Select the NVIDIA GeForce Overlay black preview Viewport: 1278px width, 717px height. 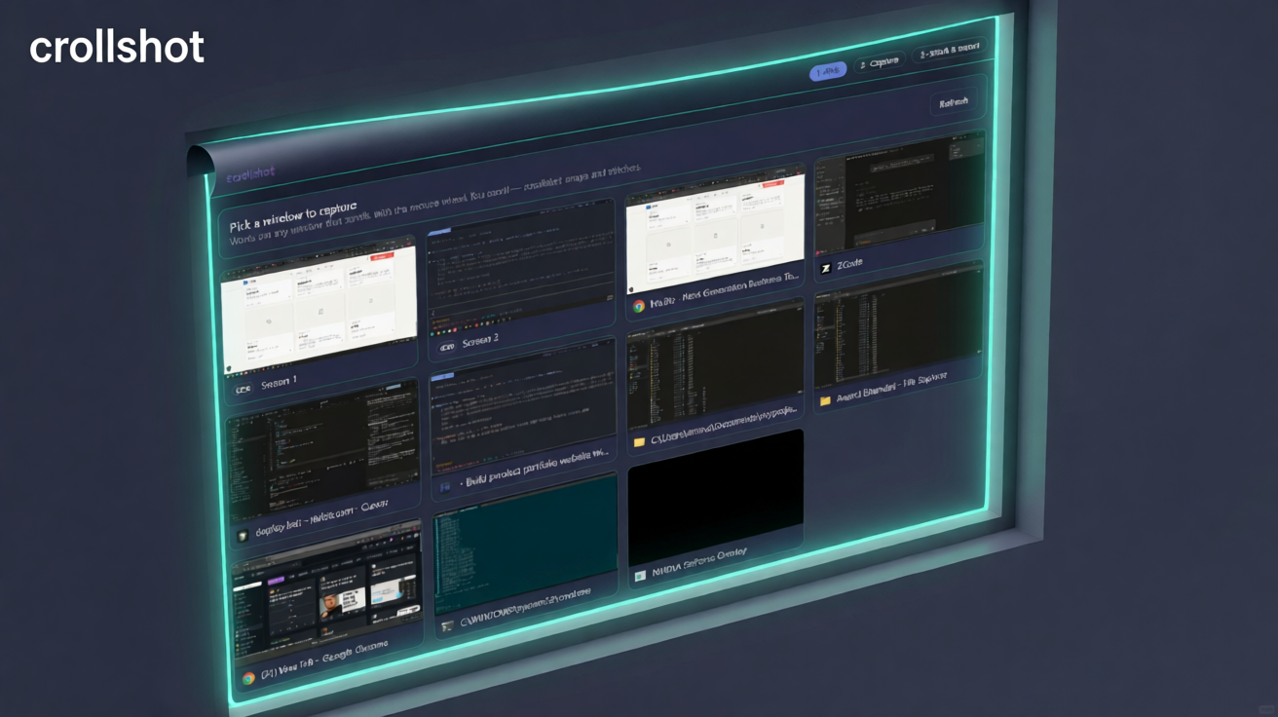coord(716,497)
